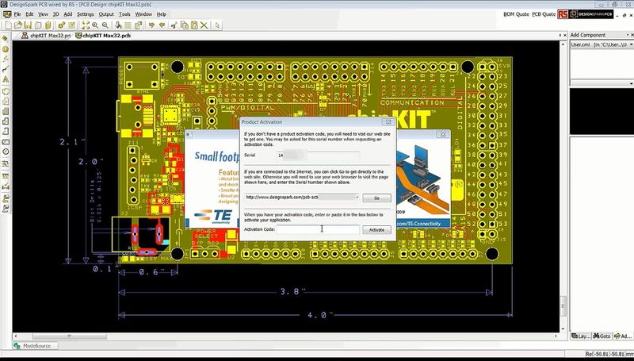
Task: Click the PCB Quote link
Action: pyautogui.click(x=544, y=14)
